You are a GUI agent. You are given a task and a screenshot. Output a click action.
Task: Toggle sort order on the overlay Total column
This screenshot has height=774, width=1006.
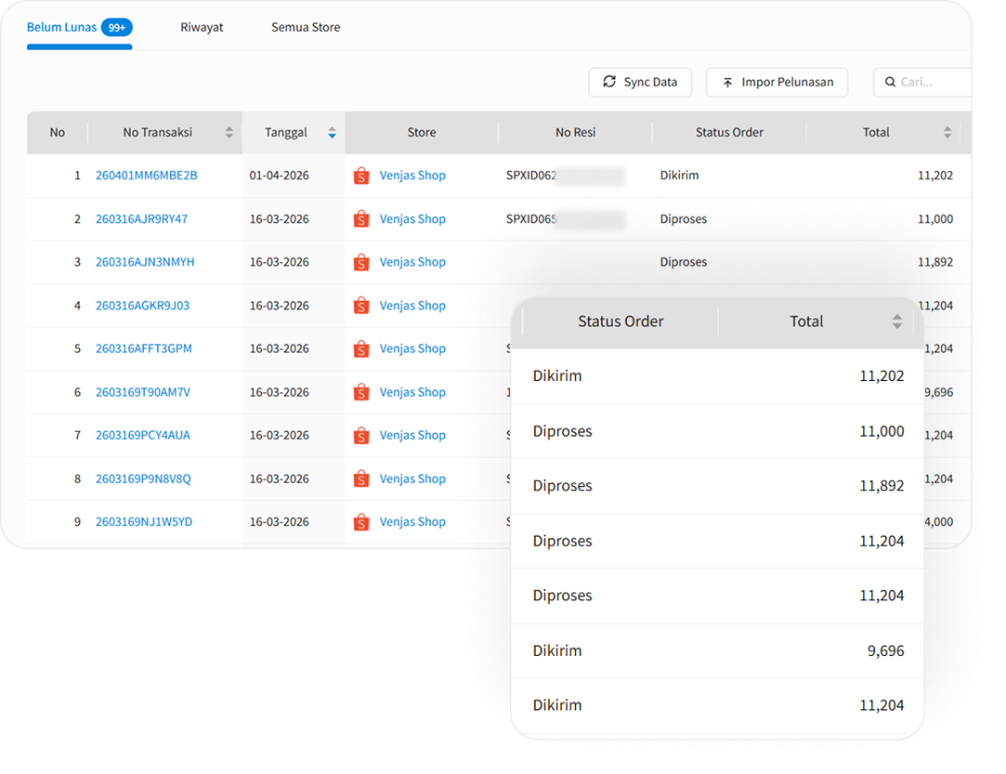click(896, 321)
